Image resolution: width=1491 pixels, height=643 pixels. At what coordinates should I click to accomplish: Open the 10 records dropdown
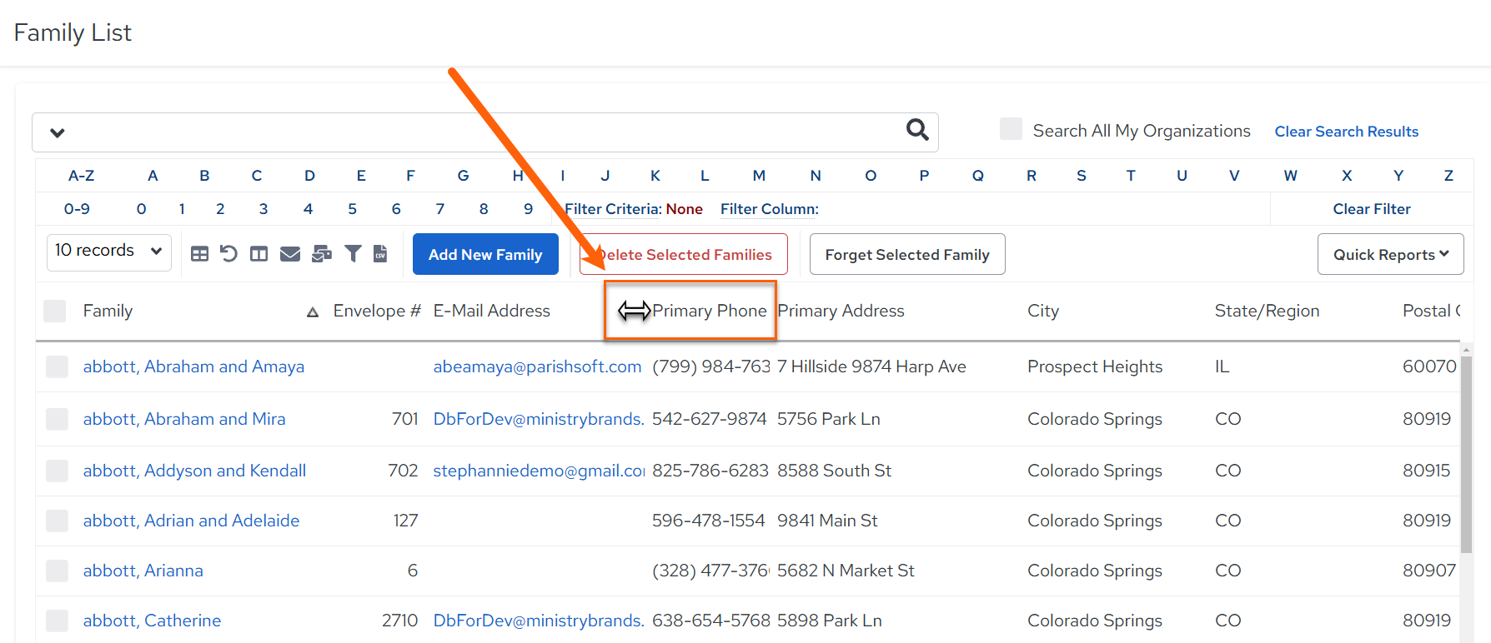click(109, 252)
